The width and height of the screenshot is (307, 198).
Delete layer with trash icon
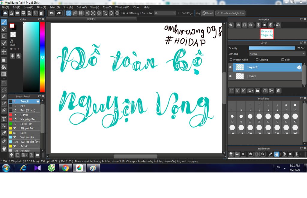click(279, 91)
